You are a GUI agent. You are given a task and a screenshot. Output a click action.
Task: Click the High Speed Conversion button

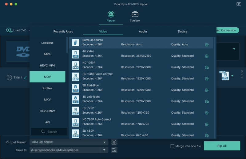coord(228,30)
